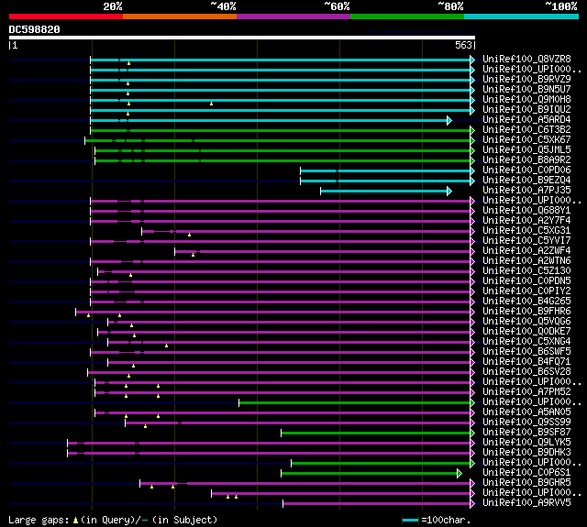Select the purple ~60% legend color segment
This screenshot has height=527, width=587.
click(293, 16)
